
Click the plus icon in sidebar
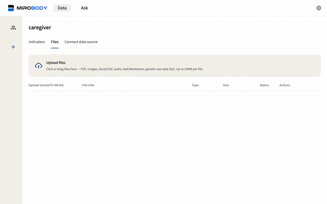pos(13,47)
